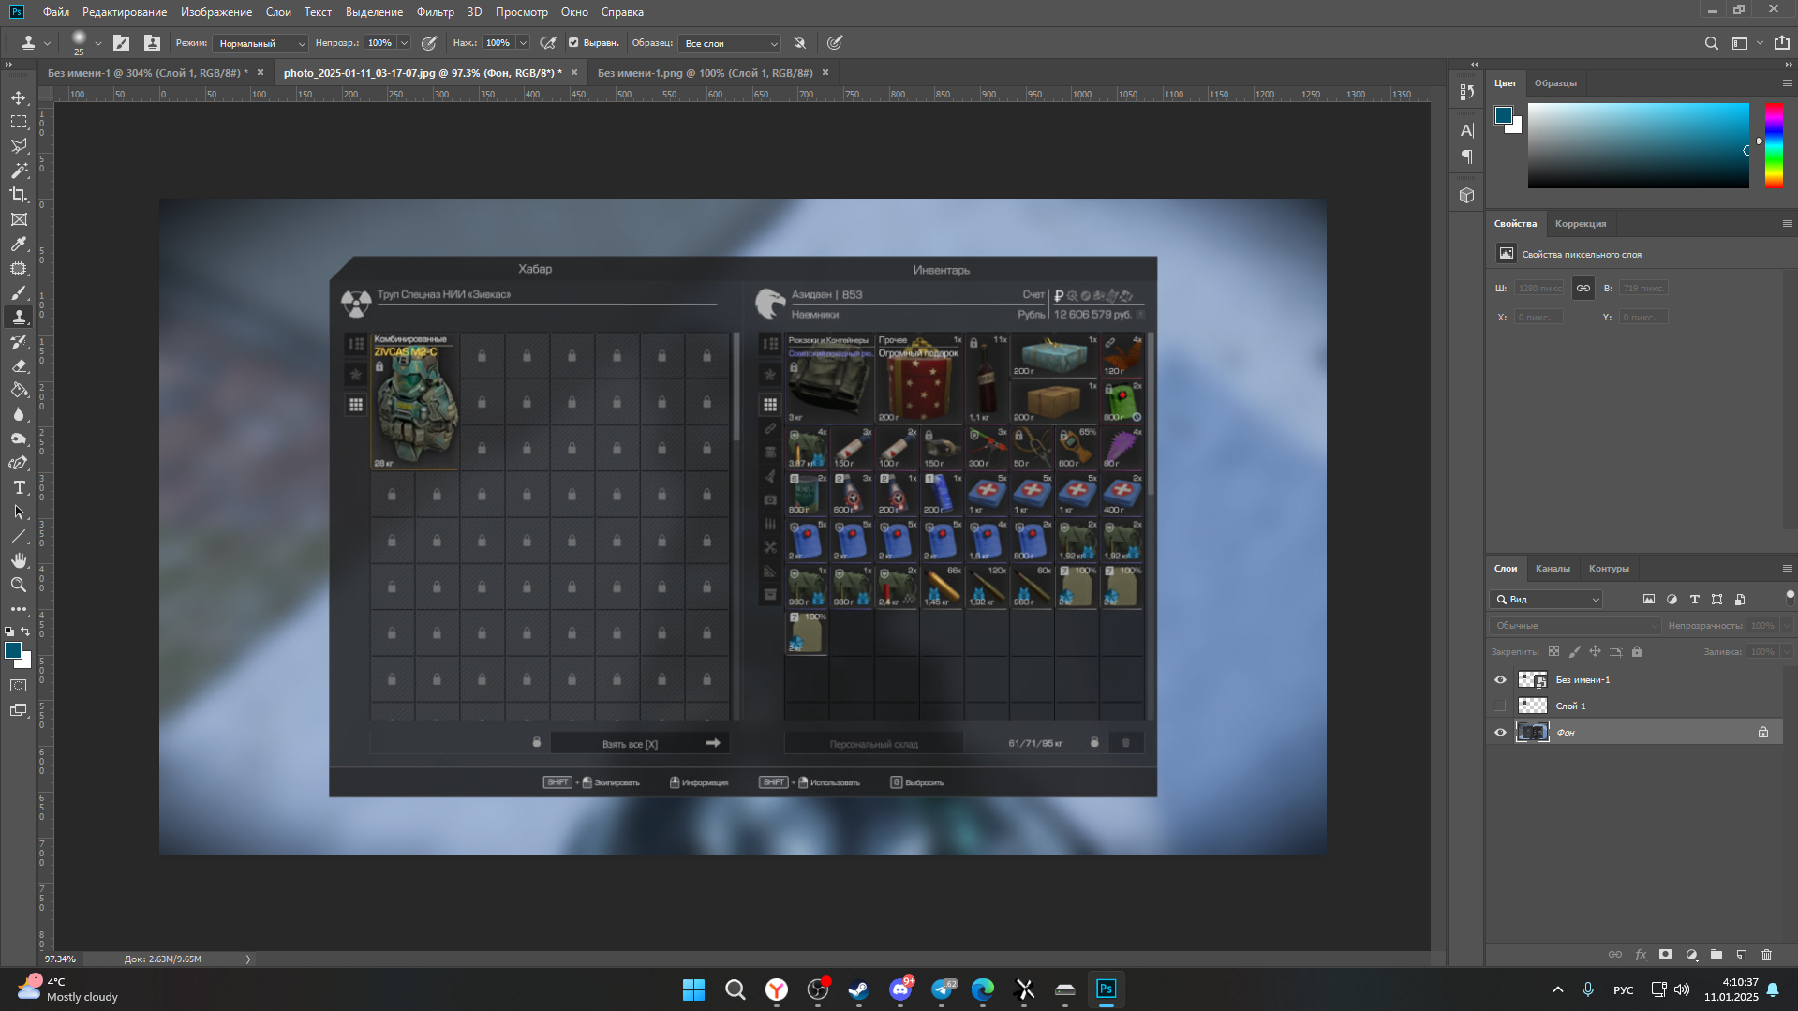Create new layer group folder icon
This screenshot has height=1011, width=1798.
(x=1716, y=955)
